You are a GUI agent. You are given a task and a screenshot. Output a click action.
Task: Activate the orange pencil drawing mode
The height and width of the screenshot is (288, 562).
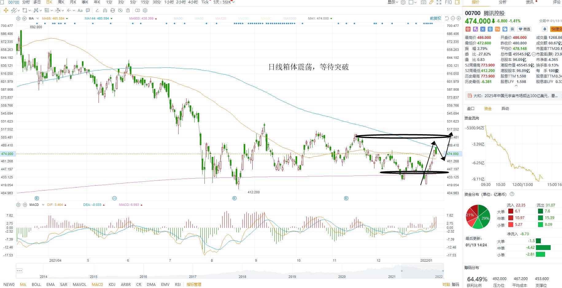(431, 2)
